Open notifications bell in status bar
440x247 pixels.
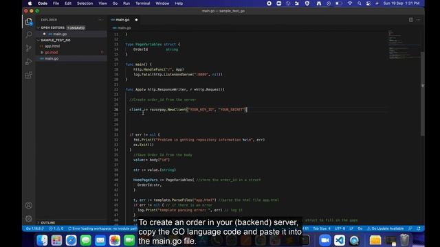pyautogui.click(x=419, y=228)
